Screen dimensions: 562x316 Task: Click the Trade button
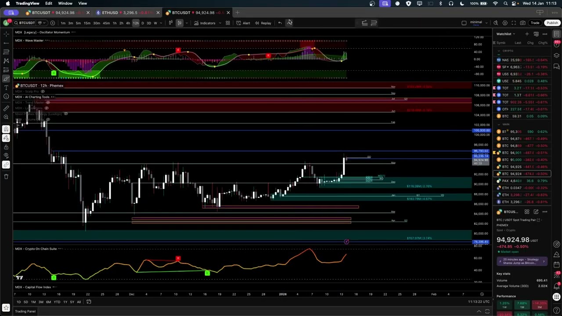[x=535, y=23]
